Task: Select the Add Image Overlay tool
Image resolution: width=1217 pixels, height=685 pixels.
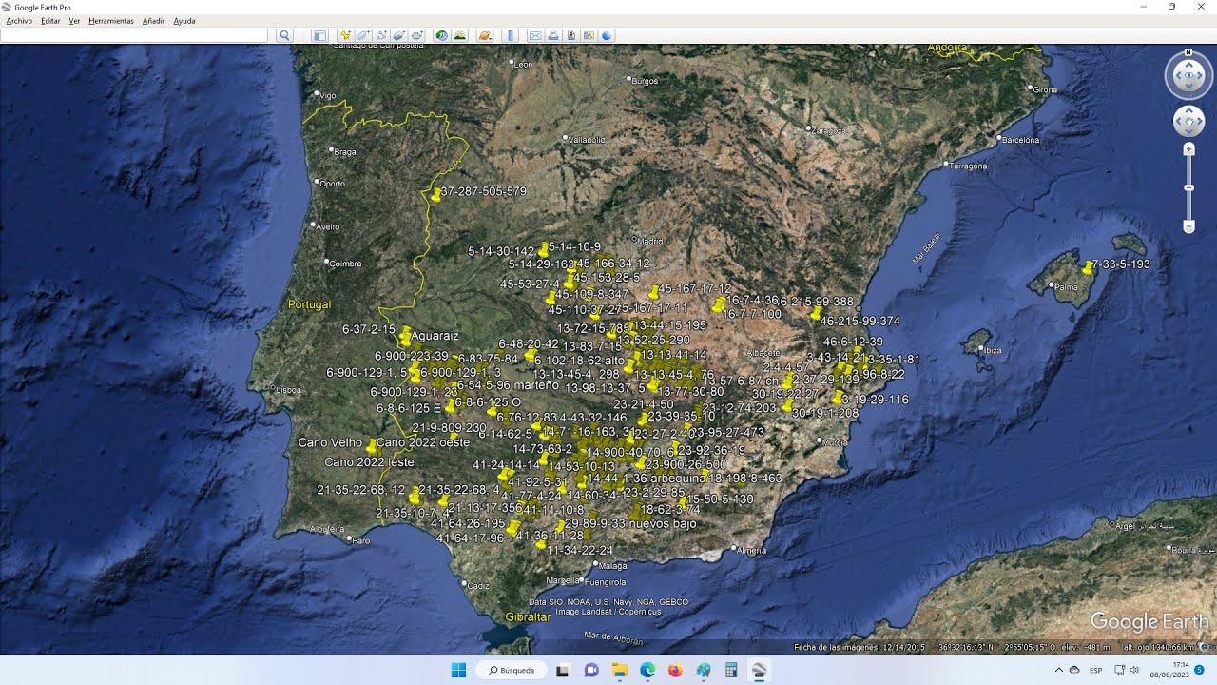Action: click(399, 35)
